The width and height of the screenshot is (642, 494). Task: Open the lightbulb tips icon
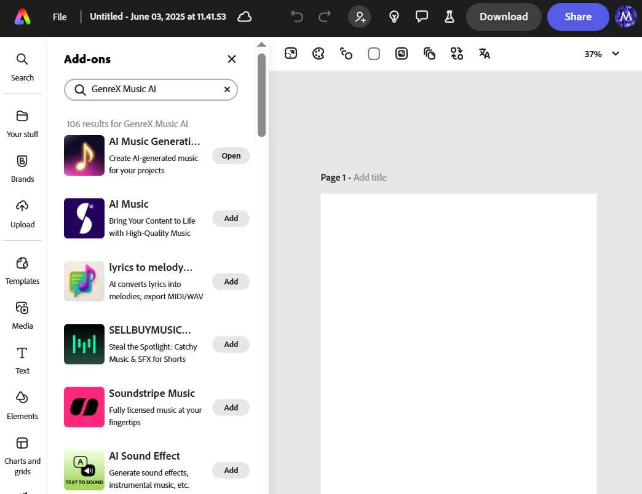394,17
